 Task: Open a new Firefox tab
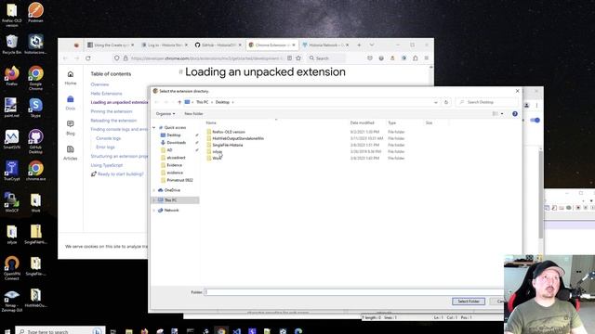[x=359, y=45]
